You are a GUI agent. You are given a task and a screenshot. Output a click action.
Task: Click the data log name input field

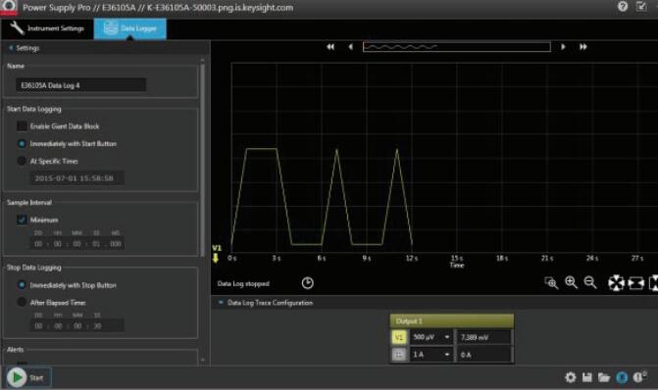[81, 85]
